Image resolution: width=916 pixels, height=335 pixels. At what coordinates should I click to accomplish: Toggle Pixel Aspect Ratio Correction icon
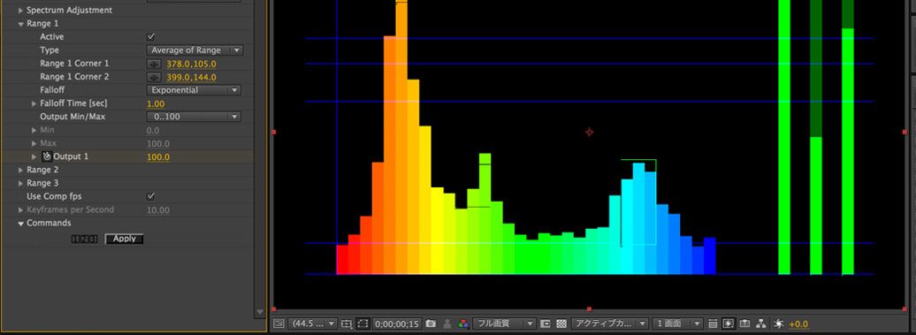coord(713,324)
